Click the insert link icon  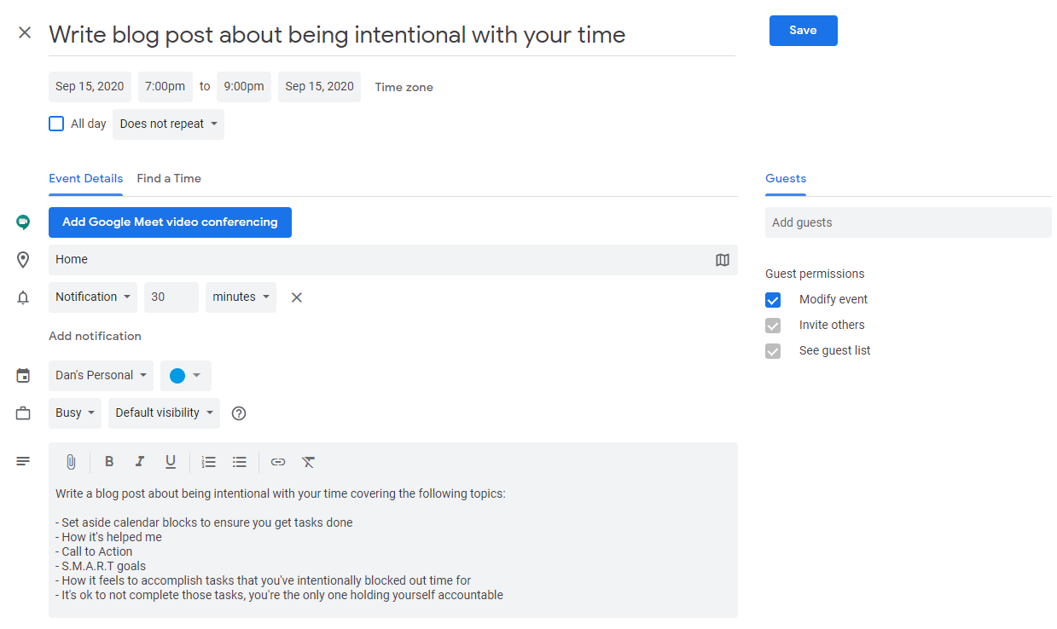click(x=278, y=462)
